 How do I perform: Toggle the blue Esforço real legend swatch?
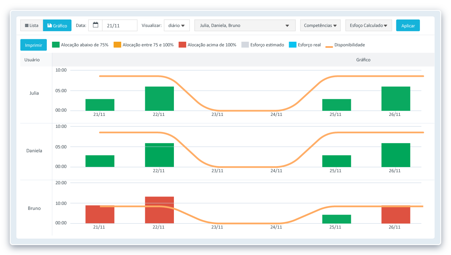(292, 45)
